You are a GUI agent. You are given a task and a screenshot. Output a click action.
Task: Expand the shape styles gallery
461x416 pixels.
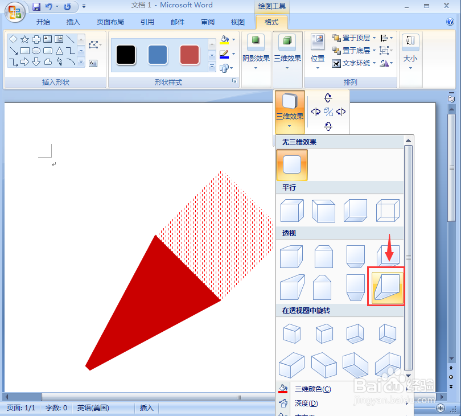(x=212, y=67)
